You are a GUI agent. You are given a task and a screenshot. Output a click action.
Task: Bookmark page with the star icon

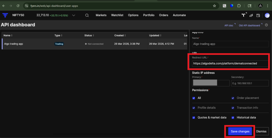coord(214,6)
